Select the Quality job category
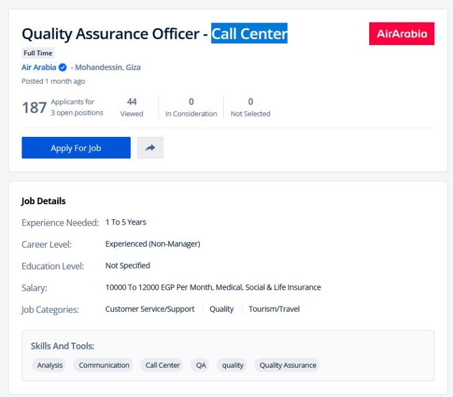Viewport: 453px width, 397px height. (x=221, y=309)
